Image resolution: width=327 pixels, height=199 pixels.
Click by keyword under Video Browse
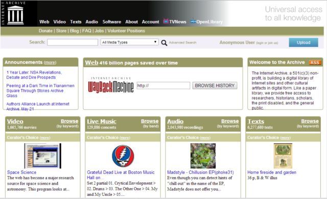(x=67, y=126)
